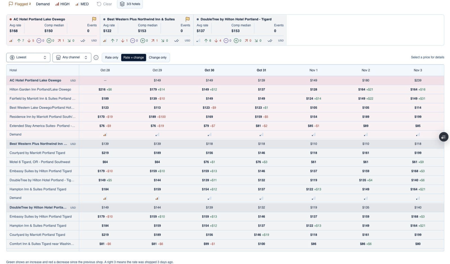Click second Demand row Oct 29 bars indicator
This screenshot has width=450, height=264.
point(157,198)
